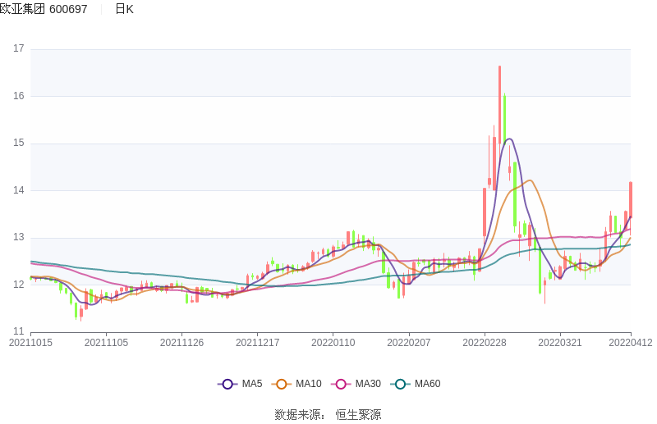The height and width of the screenshot is (424, 657).
Task: Click the 20220228 x-axis date label
Action: pyautogui.click(x=485, y=343)
